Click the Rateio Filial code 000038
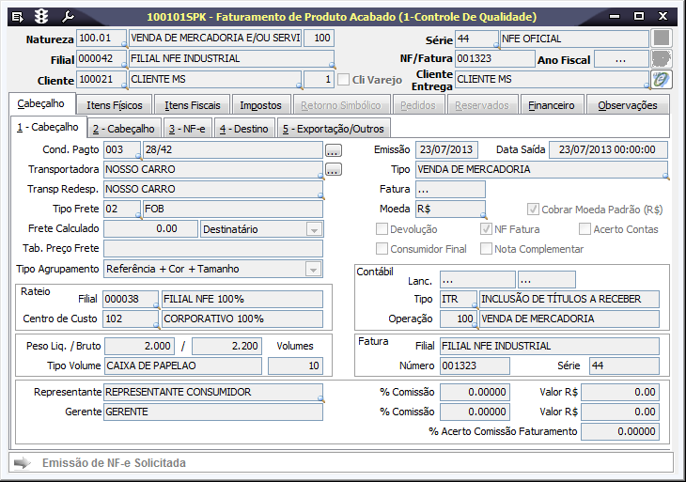 pos(131,299)
